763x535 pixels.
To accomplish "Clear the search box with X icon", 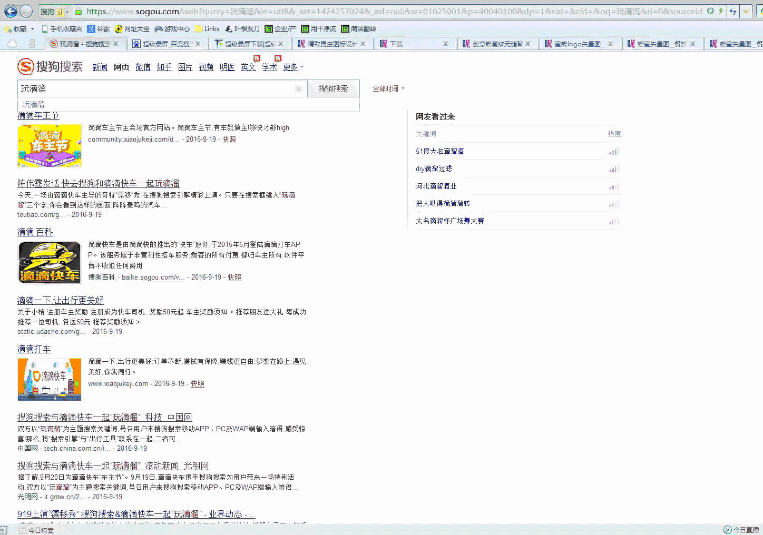I will tap(299, 89).
